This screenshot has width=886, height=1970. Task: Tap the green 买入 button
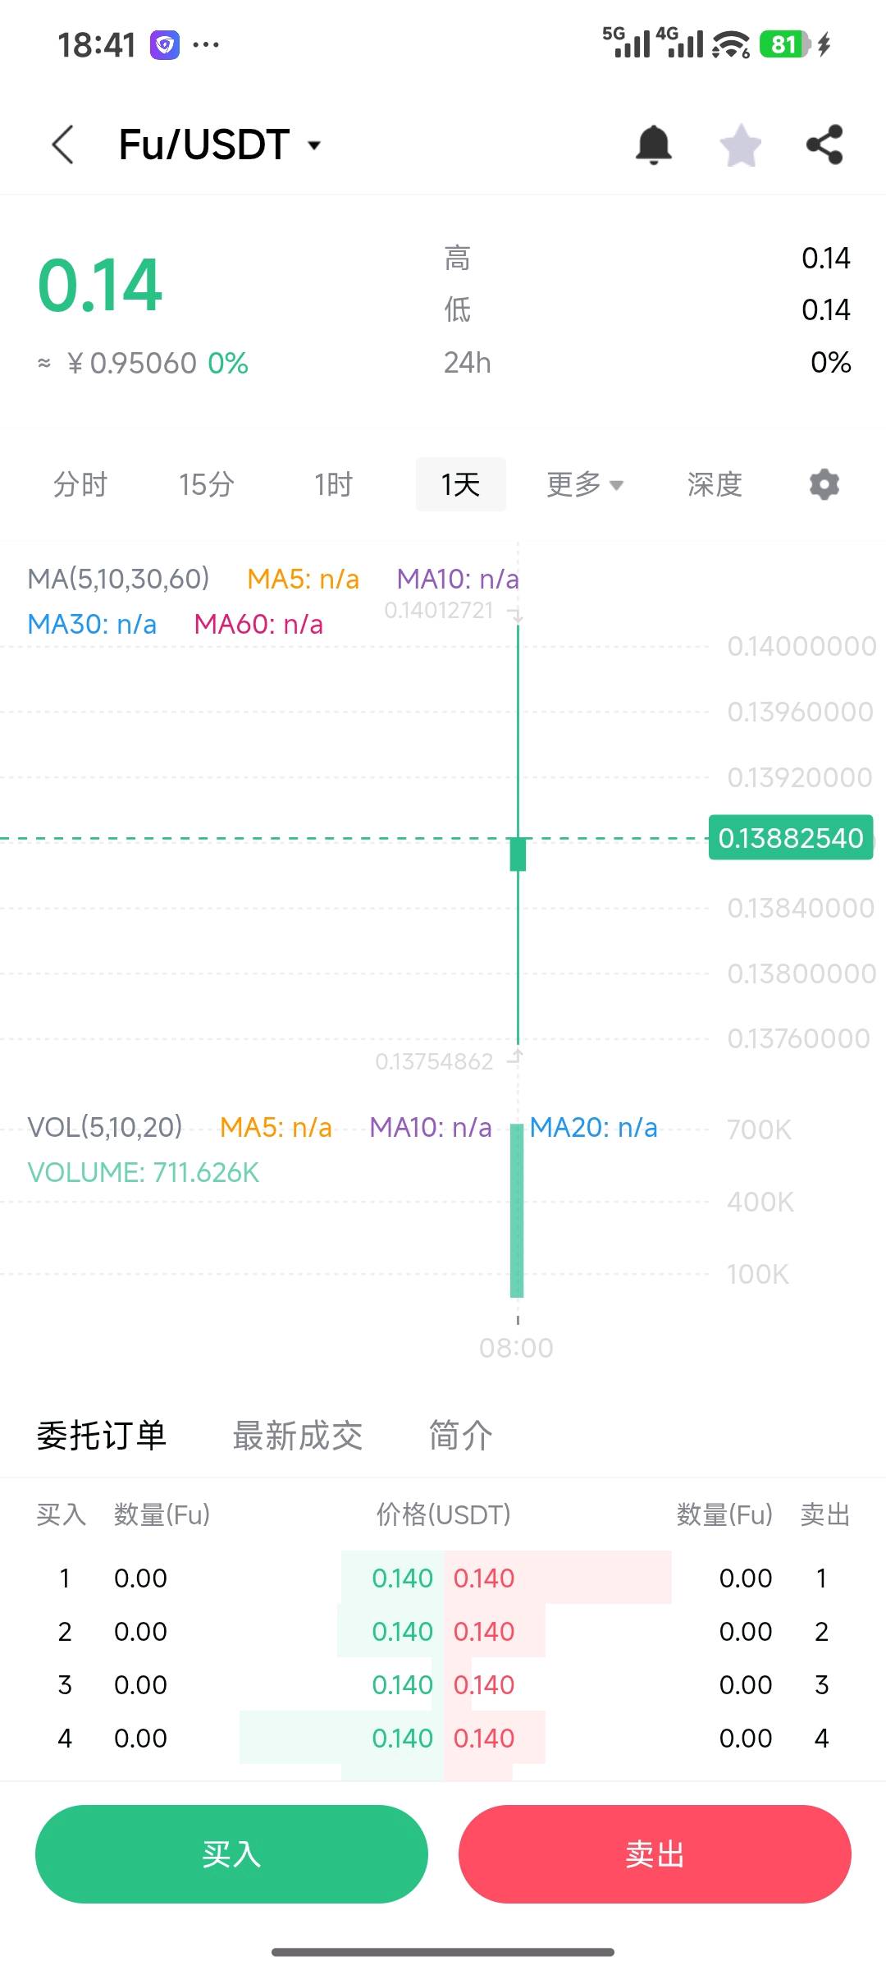pyautogui.click(x=231, y=1854)
